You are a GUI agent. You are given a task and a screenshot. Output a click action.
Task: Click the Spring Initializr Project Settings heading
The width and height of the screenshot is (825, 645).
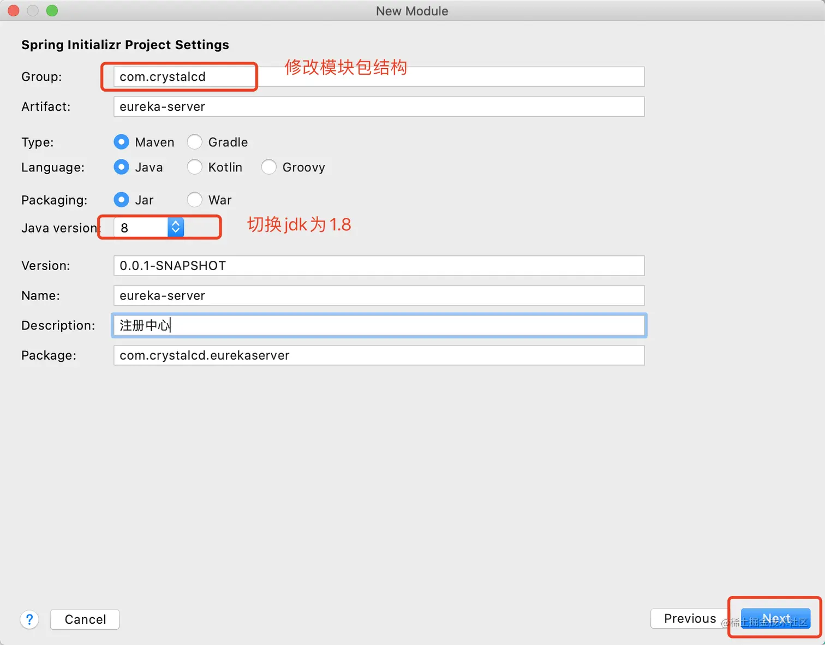tap(125, 45)
